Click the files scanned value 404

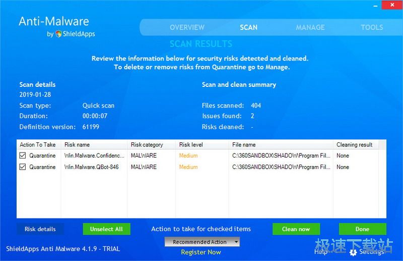pyautogui.click(x=256, y=106)
